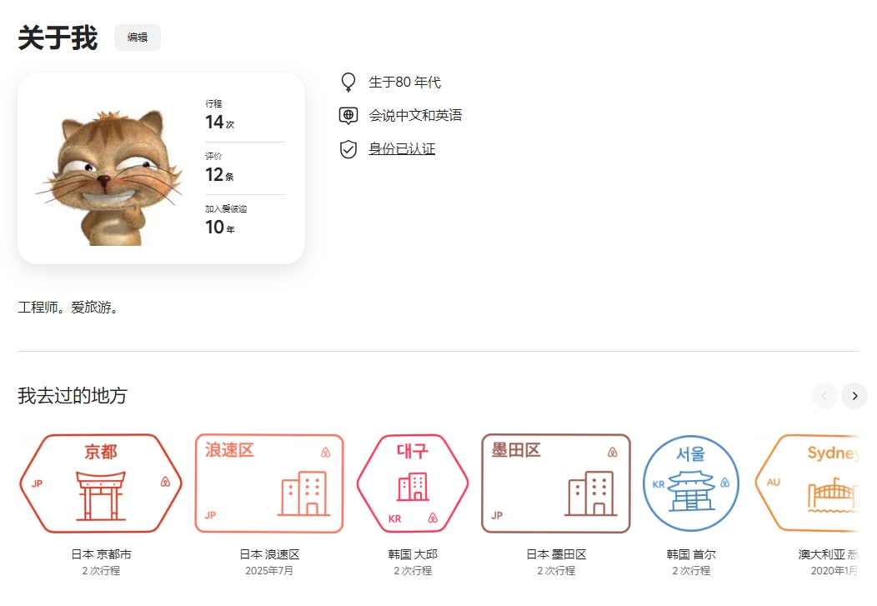The width and height of the screenshot is (877, 606).
Task: Open the 身份已认证 underlined link
Action: point(400,149)
